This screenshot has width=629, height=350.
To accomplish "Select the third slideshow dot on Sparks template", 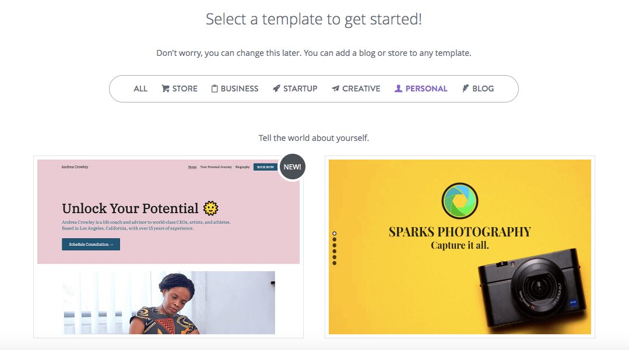I will point(335,245).
